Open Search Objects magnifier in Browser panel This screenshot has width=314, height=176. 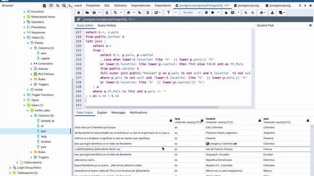point(64,5)
